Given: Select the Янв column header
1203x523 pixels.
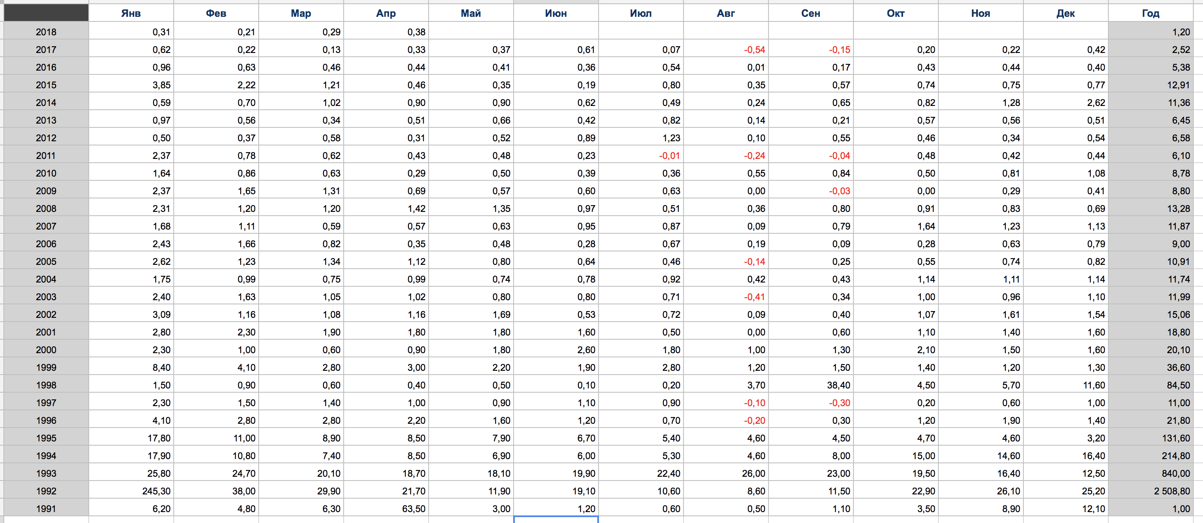Looking at the screenshot, I should pyautogui.click(x=131, y=13).
